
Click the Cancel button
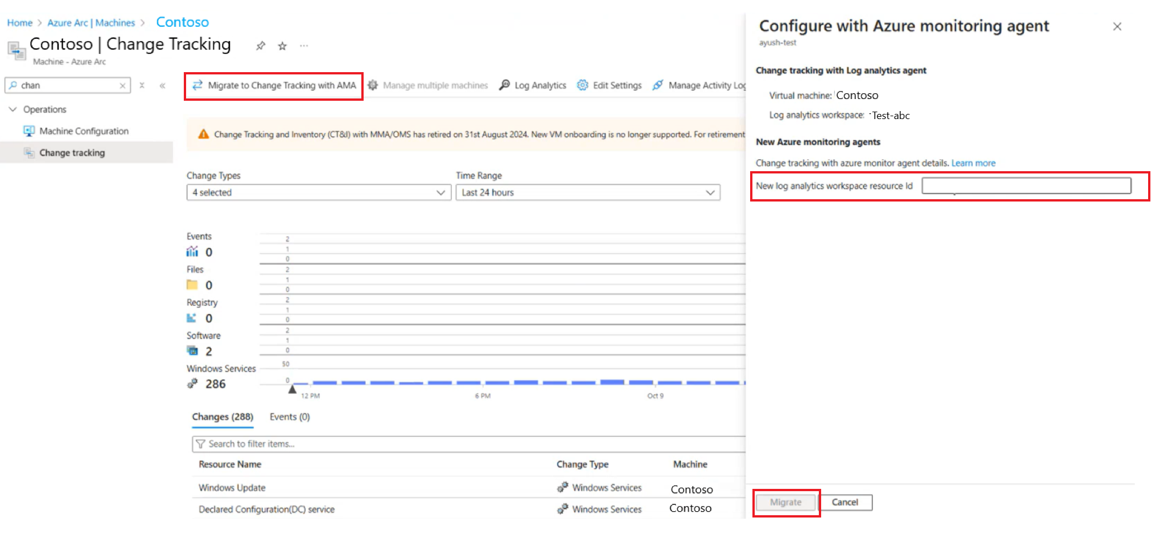point(845,503)
